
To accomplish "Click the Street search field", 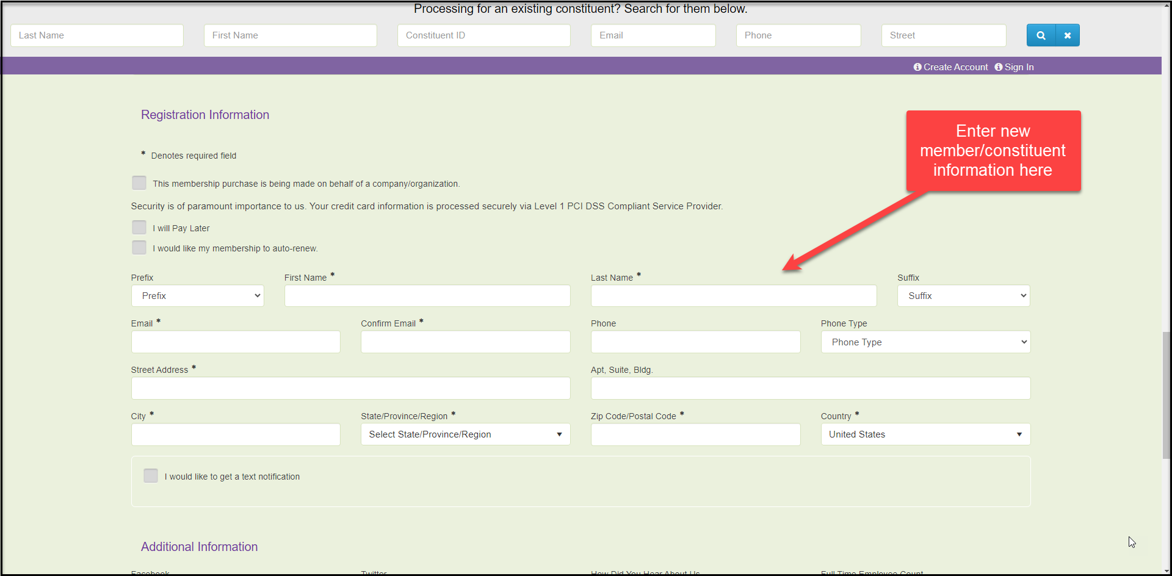I will [x=944, y=35].
